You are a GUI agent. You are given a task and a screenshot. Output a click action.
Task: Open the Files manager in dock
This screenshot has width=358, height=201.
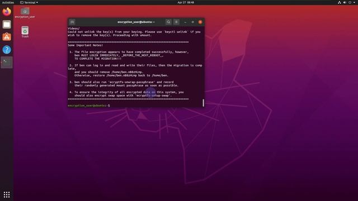[7, 24]
